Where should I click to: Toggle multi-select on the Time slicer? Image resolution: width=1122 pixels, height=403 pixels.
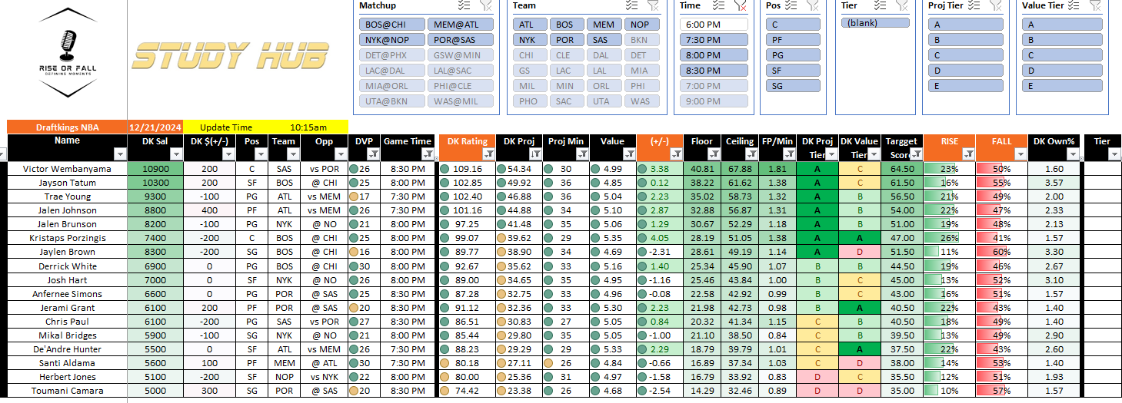pos(718,5)
